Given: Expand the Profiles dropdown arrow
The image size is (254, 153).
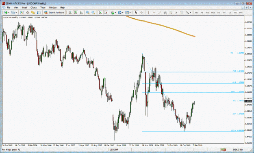Looking at the screenshot, I should 16,13.
